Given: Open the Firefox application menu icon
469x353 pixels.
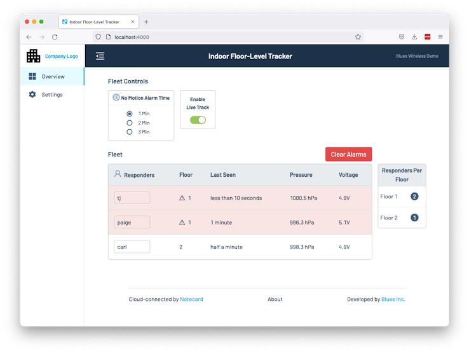Looking at the screenshot, I should [440, 37].
